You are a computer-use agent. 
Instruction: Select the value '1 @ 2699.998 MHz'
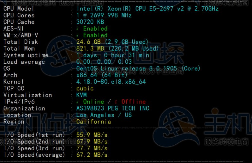point(104,15)
